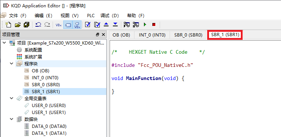Compile all blocks with double-page checkmark
The height and width of the screenshot is (137, 281).
(97, 24)
